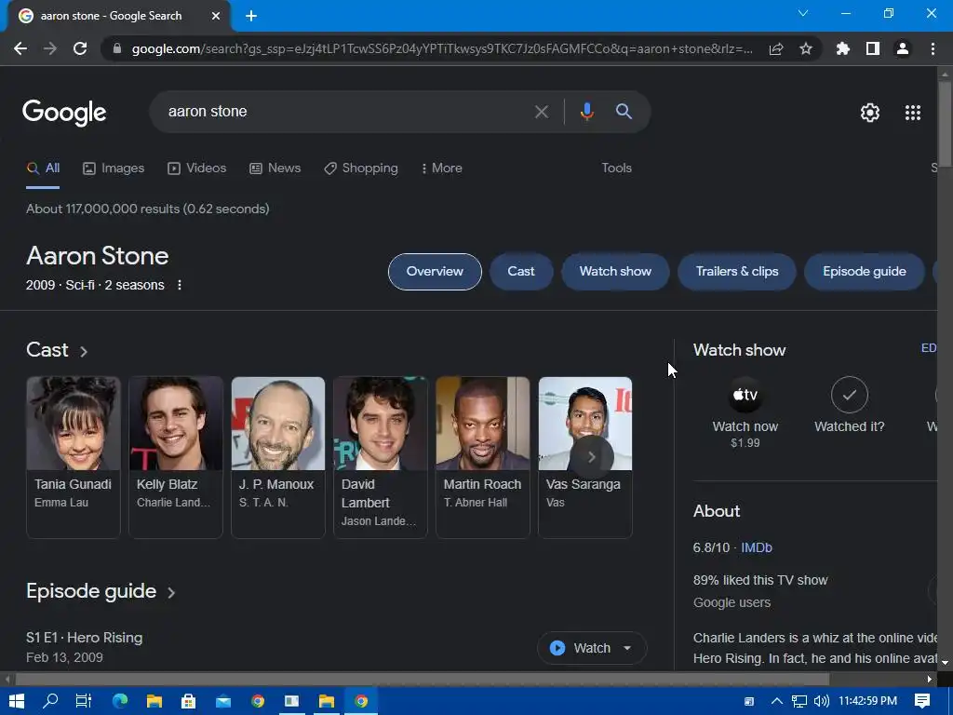The width and height of the screenshot is (953, 715).
Task: Switch to Videos results tab
Action: click(x=197, y=169)
